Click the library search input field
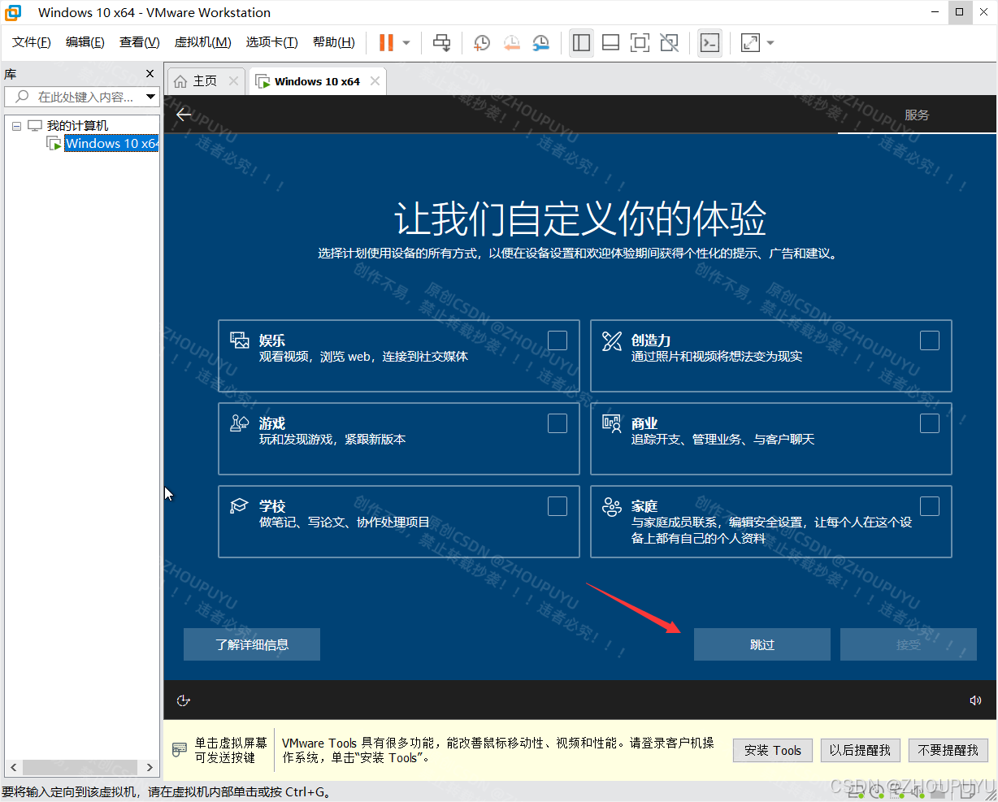The height and width of the screenshot is (802, 998). coord(81,97)
